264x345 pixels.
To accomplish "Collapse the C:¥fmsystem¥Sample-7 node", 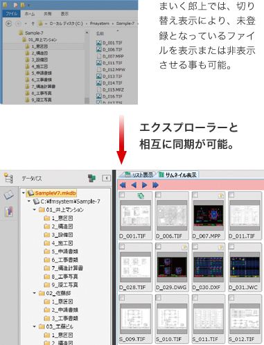I will click(x=29, y=201).
